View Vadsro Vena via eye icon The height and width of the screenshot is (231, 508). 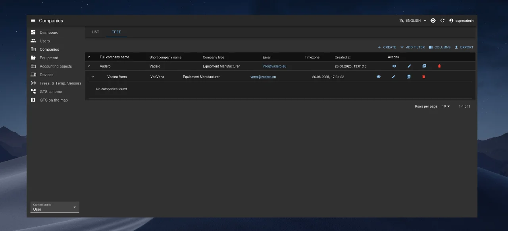tap(379, 77)
